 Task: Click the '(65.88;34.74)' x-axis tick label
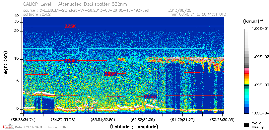[x=23, y=120]
